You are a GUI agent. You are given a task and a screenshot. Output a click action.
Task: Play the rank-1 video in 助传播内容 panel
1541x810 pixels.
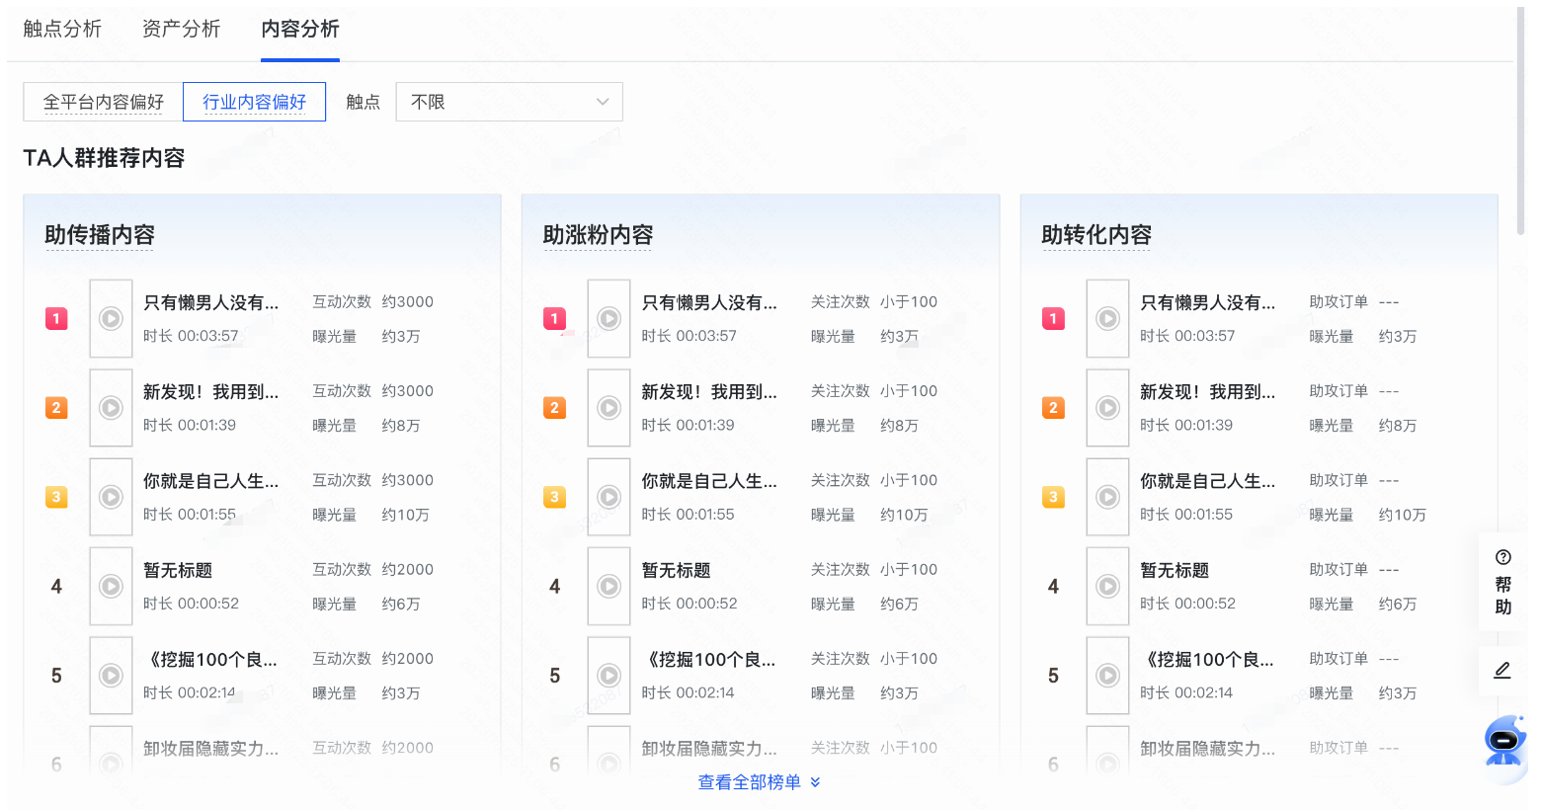pyautogui.click(x=111, y=318)
